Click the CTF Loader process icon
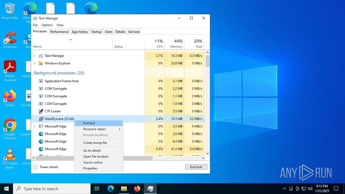The image size is (345, 194). pyautogui.click(x=41, y=111)
